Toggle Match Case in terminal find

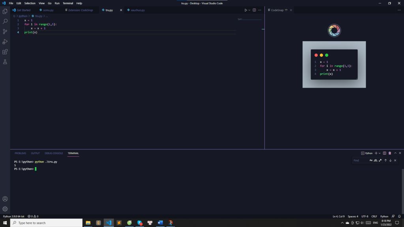click(x=371, y=160)
